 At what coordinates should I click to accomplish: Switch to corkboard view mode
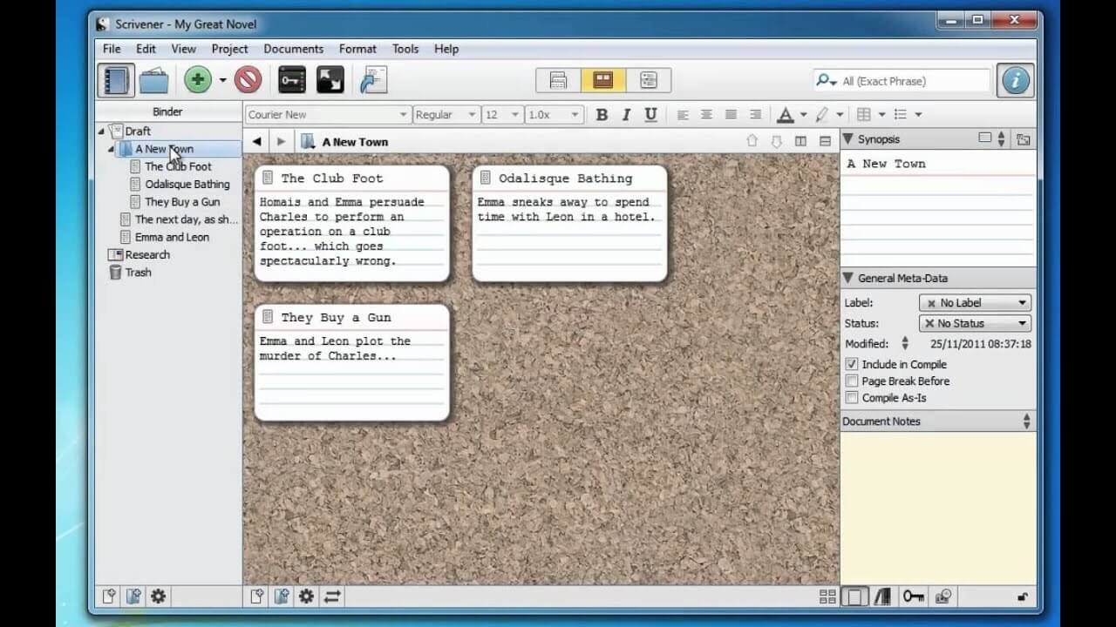click(x=603, y=80)
